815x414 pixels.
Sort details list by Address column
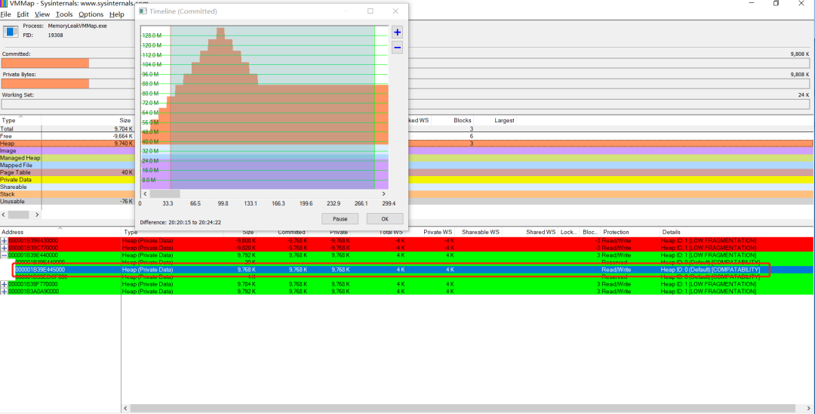click(60, 232)
